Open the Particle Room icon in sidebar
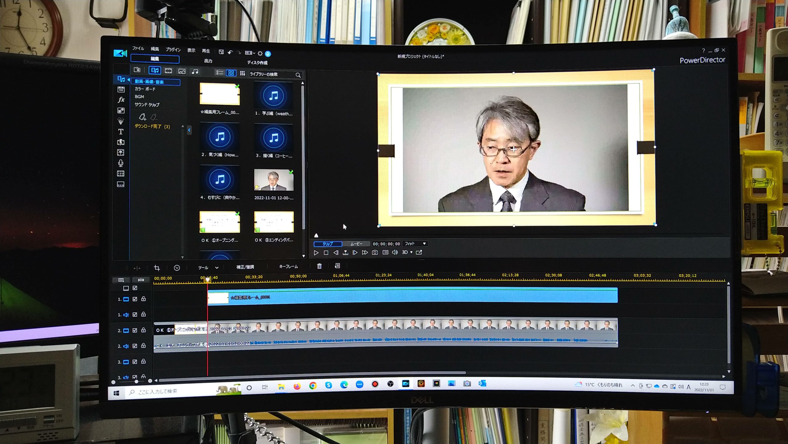788x444 pixels. [121, 121]
